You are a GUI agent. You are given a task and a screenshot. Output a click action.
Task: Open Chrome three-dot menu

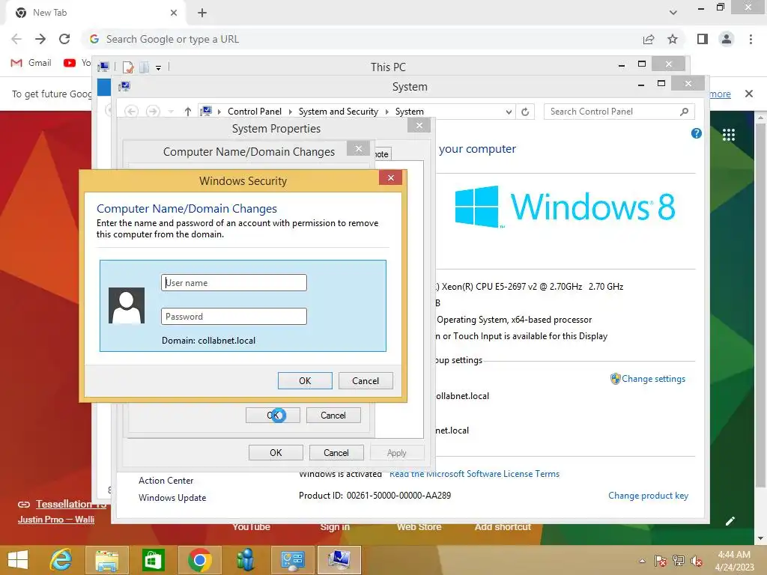(x=751, y=39)
